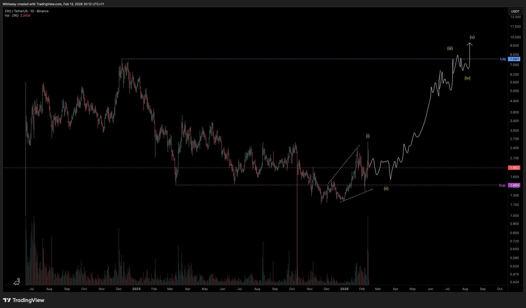Select the Vol · ZRO indicator legend
The width and height of the screenshot is (526, 308).
coord(11,16)
